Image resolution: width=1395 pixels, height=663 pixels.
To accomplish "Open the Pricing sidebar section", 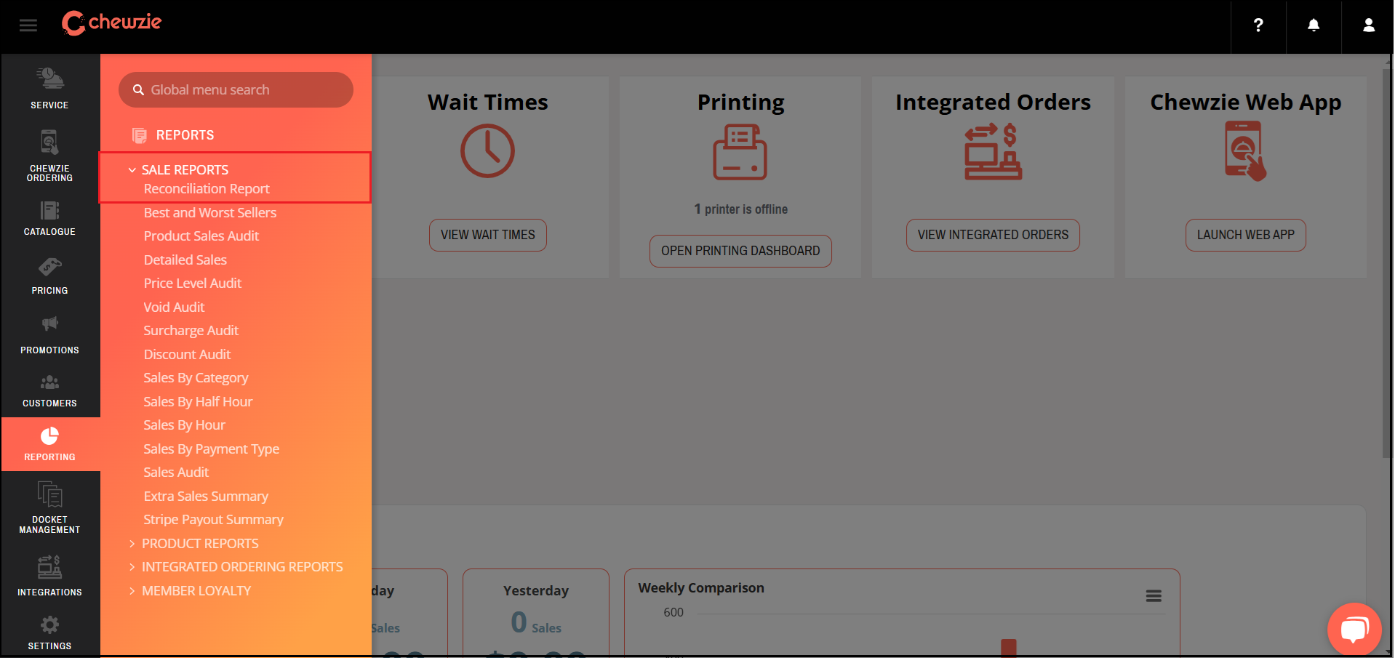I will coord(50,276).
